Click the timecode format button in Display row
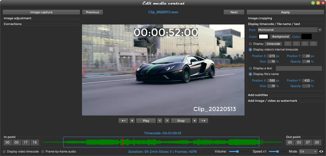The height and width of the screenshot is (156, 326). 273,43
